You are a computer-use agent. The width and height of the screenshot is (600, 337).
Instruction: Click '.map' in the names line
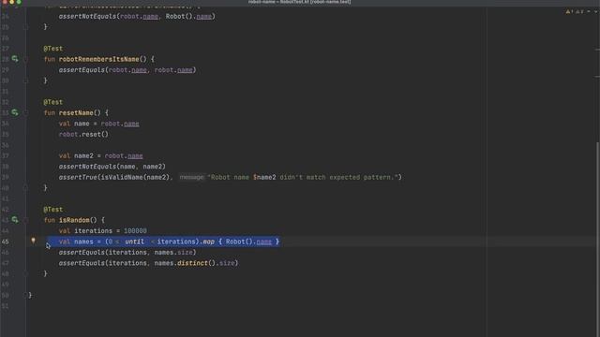(206, 242)
